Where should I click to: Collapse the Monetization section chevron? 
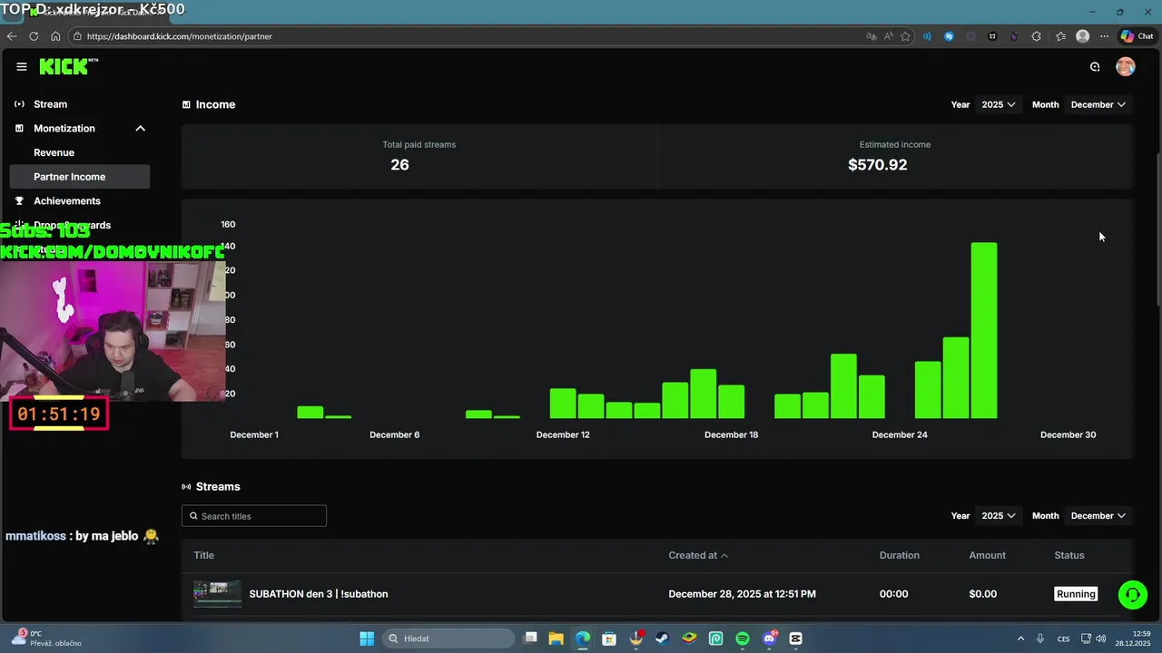coord(141,129)
